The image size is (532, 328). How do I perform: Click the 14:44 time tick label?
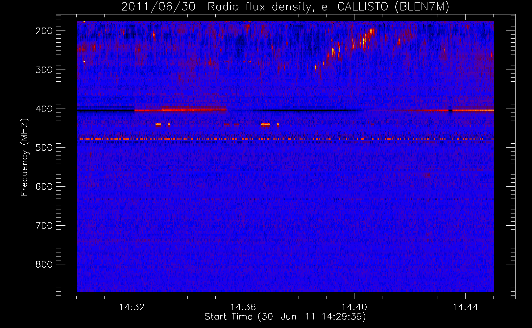click(466, 307)
